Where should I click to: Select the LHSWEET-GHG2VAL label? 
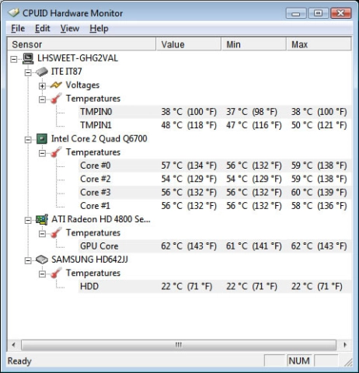pyautogui.click(x=78, y=58)
